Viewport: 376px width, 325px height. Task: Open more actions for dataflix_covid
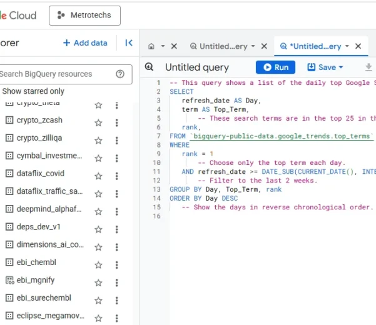[117, 176]
